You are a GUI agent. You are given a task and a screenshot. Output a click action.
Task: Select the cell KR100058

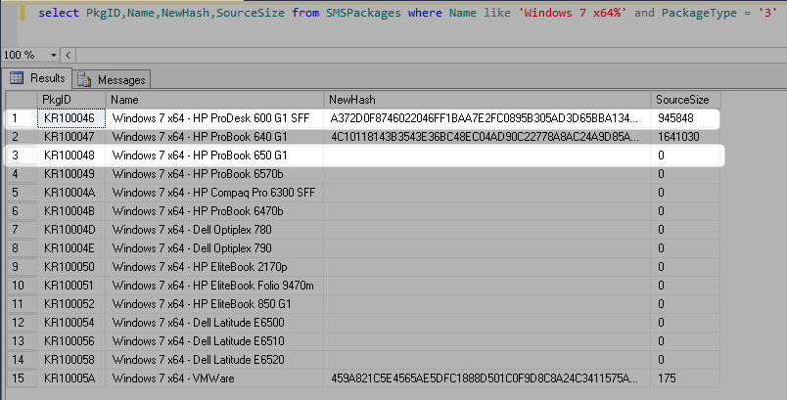70,359
